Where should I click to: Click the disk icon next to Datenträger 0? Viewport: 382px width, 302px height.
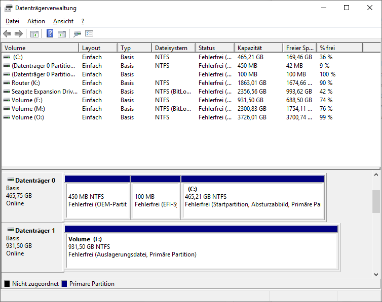pos(11,180)
